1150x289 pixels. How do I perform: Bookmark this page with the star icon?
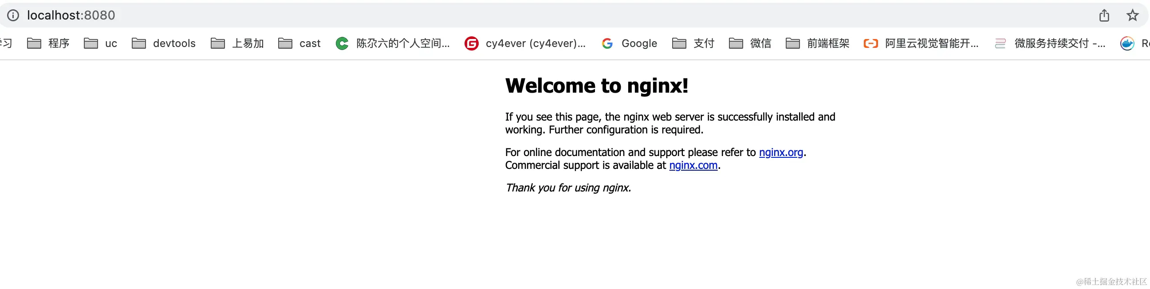(1133, 16)
